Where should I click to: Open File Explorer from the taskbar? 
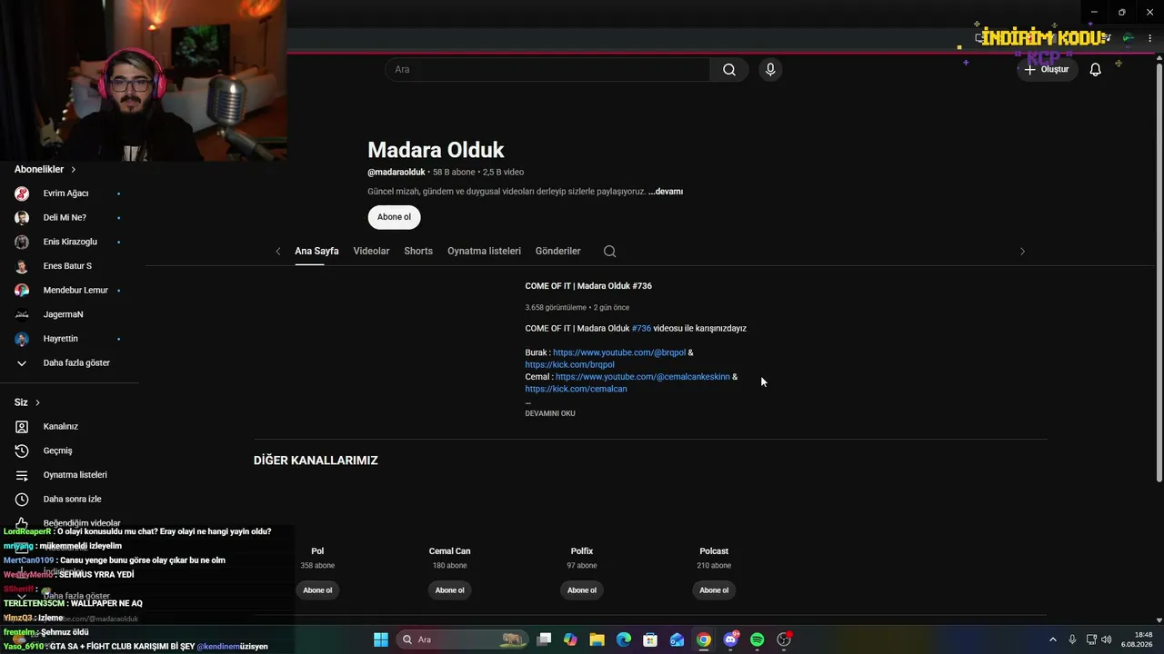pos(597,639)
